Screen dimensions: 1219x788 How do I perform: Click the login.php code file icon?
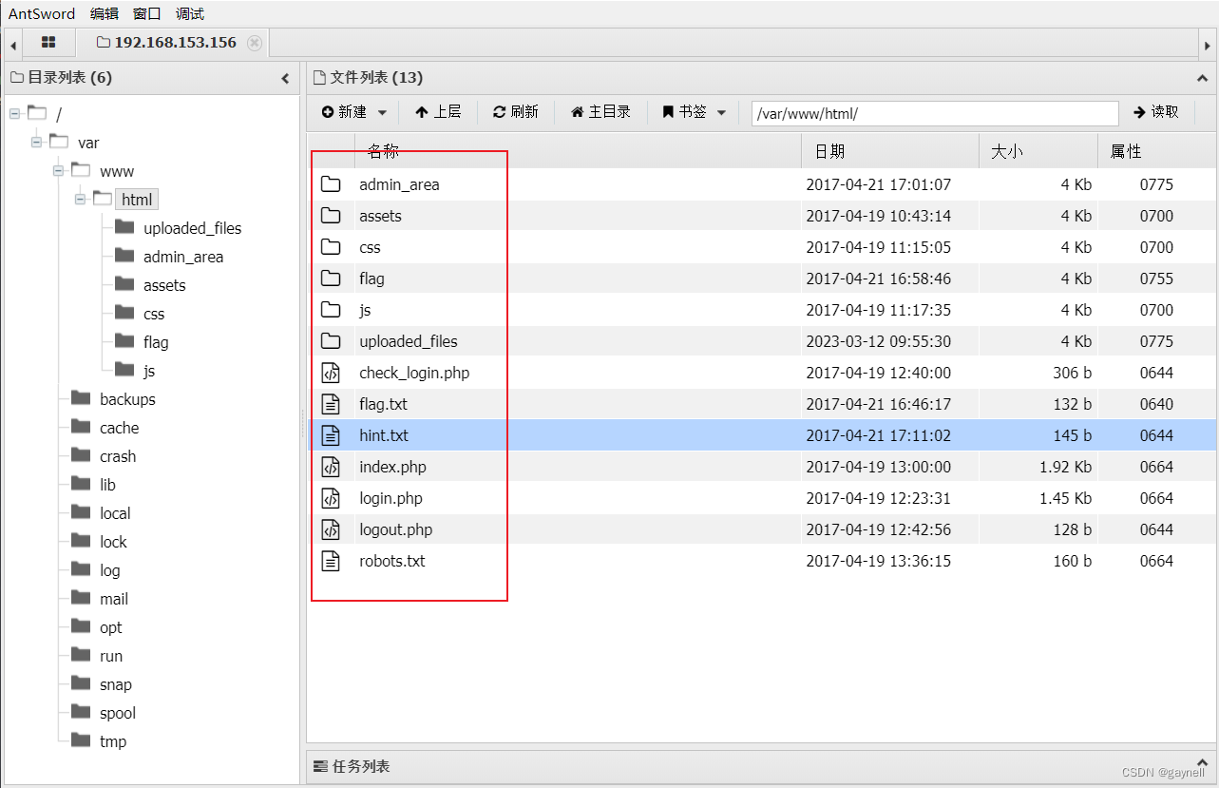click(x=331, y=498)
